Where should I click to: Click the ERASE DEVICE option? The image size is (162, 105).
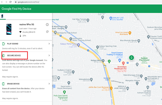[13, 84]
